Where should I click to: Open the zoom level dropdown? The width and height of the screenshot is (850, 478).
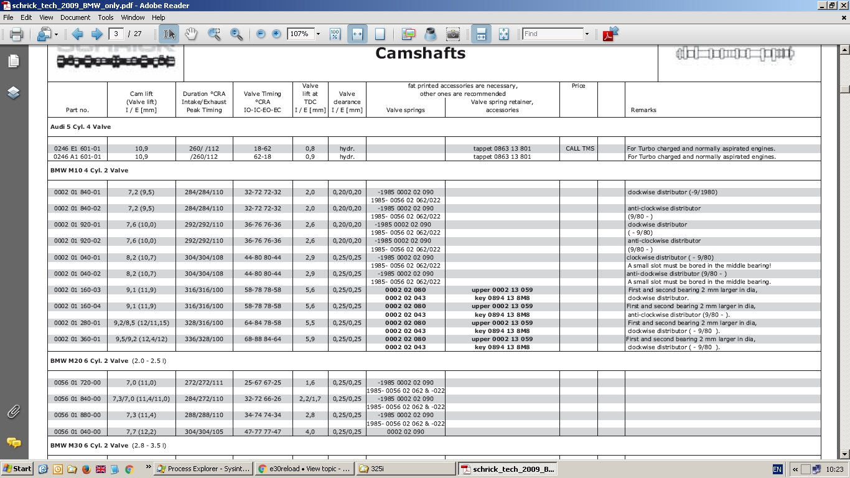click(x=318, y=34)
